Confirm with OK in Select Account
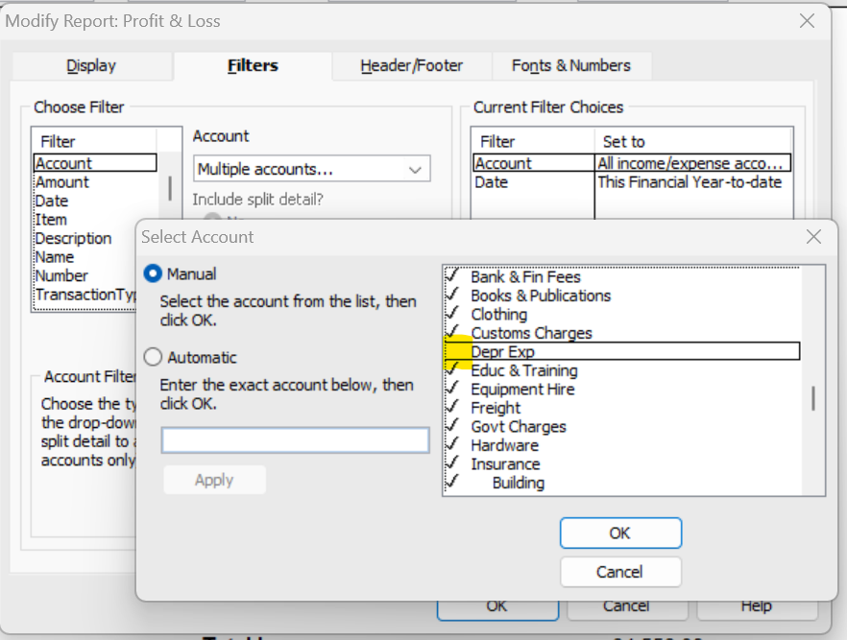 (620, 533)
